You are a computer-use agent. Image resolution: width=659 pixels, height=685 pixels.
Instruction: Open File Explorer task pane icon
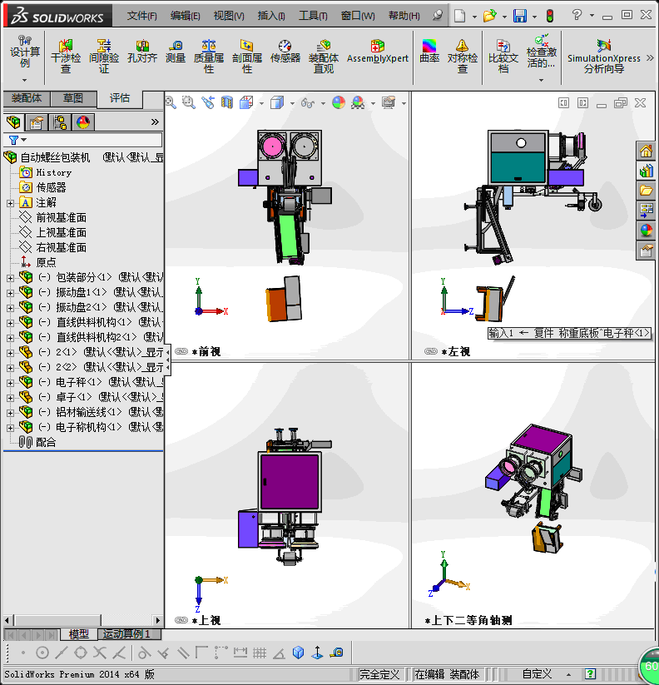point(646,191)
